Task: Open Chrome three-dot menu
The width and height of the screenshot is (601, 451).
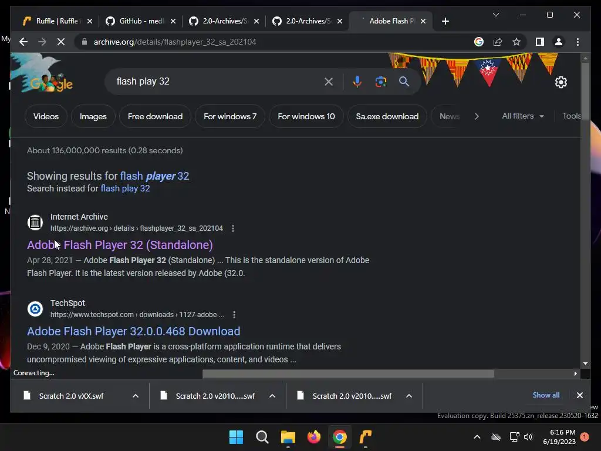Action: (x=578, y=42)
